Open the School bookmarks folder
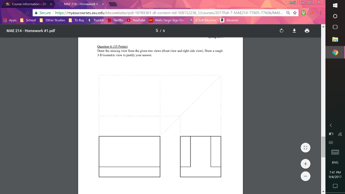Image resolution: width=345 pixels, height=194 pixels. (30, 20)
